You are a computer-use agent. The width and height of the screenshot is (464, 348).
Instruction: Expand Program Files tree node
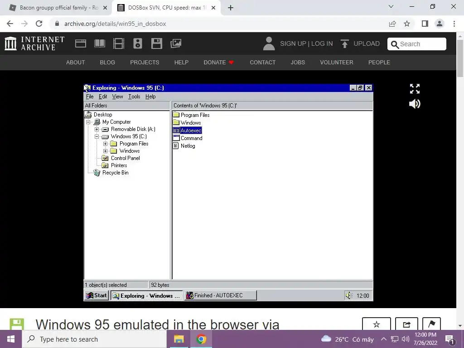[105, 144]
